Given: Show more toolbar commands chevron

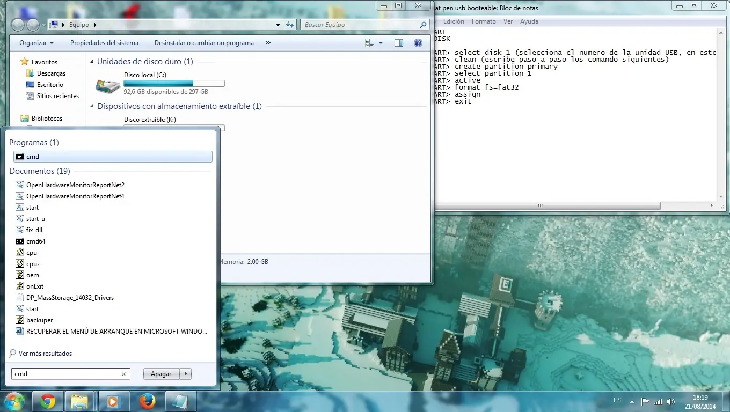Looking at the screenshot, I should tap(268, 43).
